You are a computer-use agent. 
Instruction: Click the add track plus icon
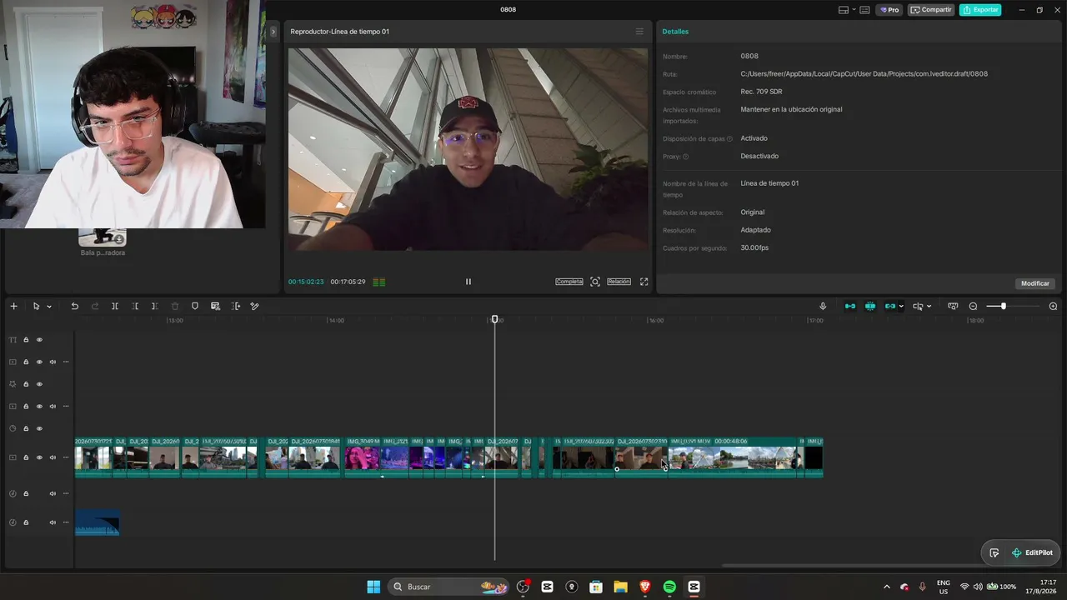click(x=13, y=306)
